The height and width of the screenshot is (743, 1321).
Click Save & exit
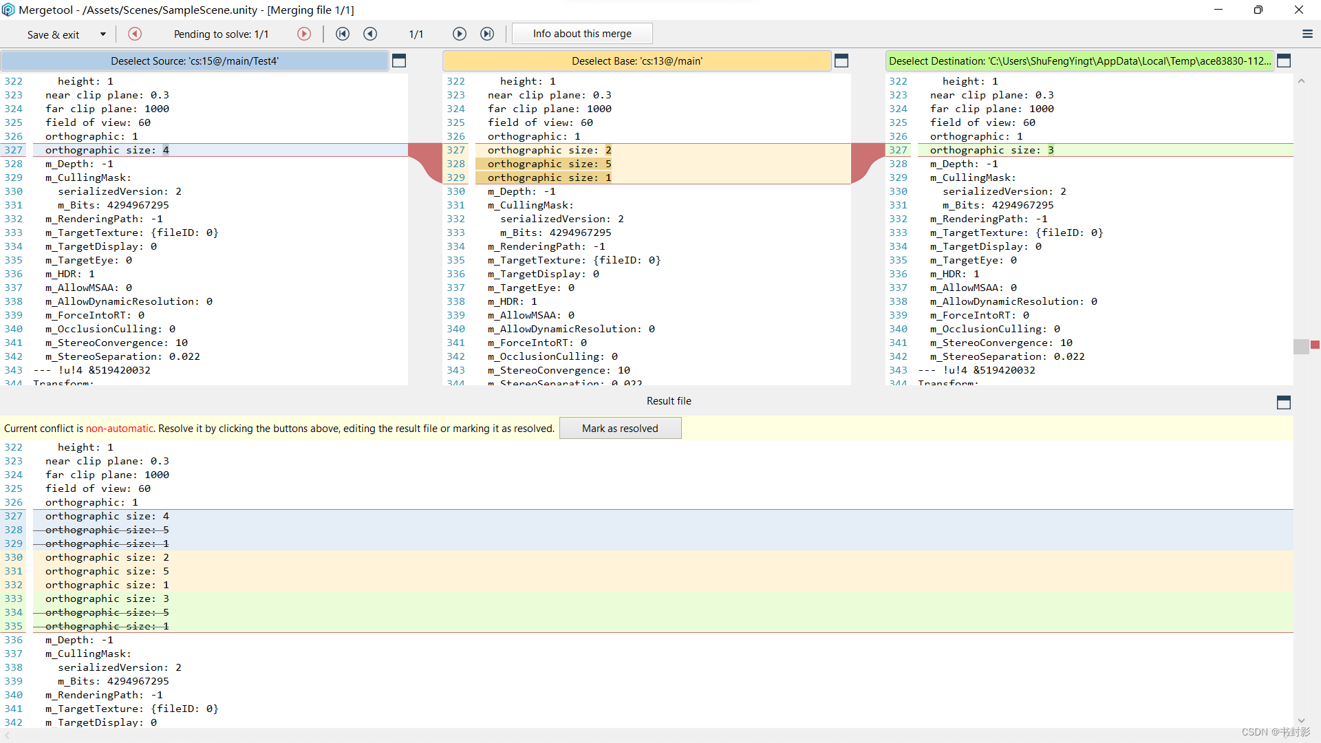pos(54,34)
